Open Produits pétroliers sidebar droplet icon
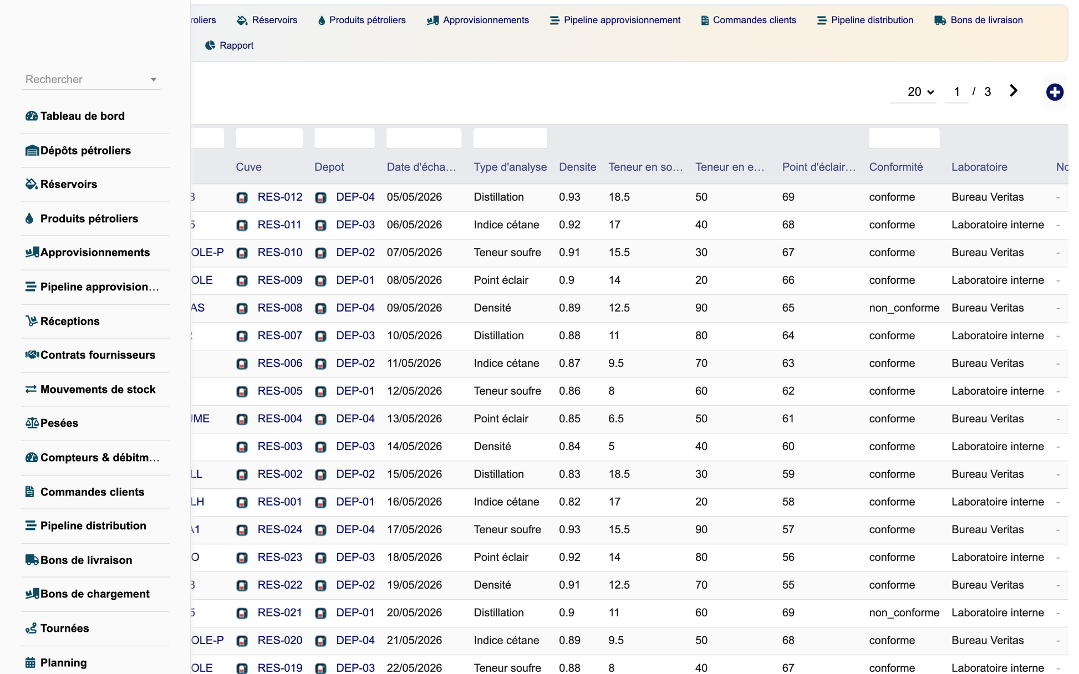Screen dimensions: 1079x674 point(29,218)
